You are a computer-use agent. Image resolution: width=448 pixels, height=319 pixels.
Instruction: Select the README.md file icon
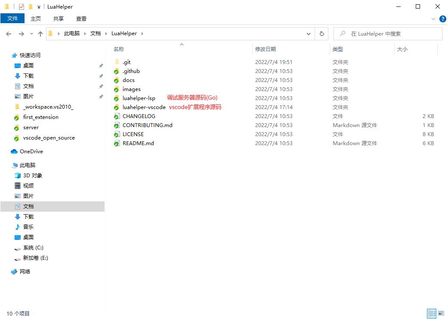tap(117, 143)
